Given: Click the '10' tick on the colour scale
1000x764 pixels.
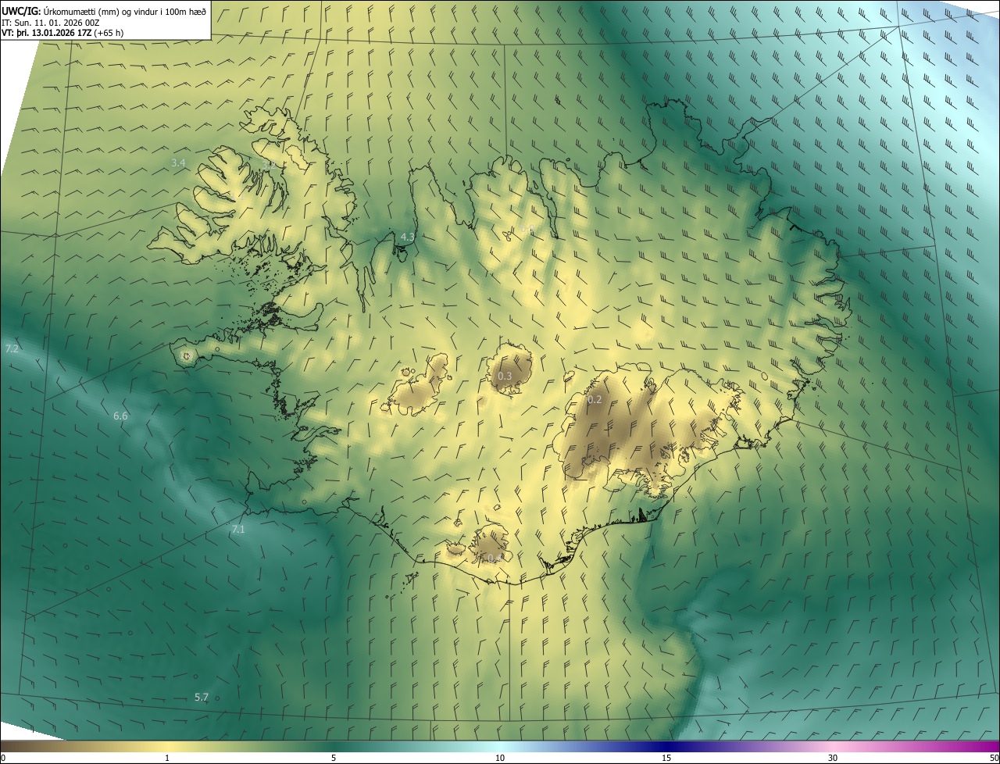Looking at the screenshot, I should pyautogui.click(x=500, y=759).
